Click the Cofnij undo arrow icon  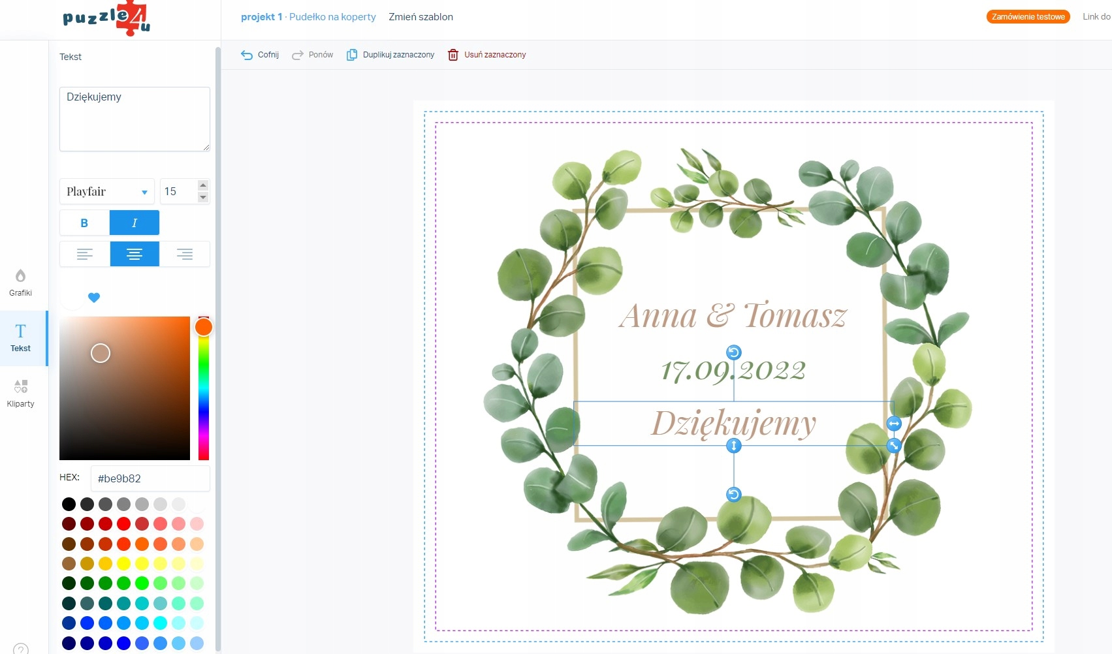(246, 55)
